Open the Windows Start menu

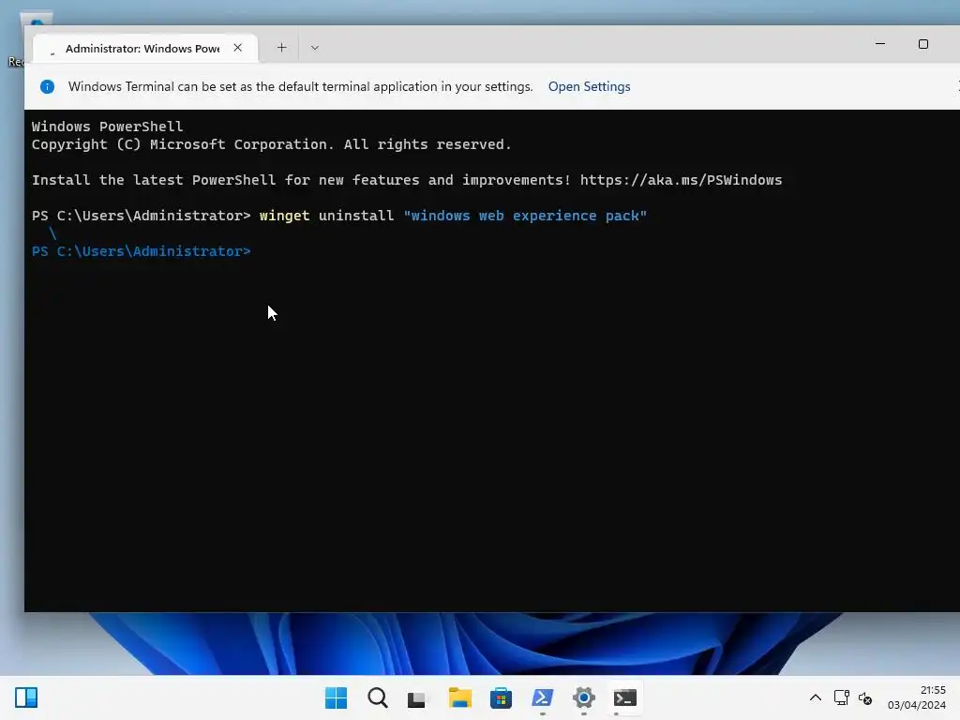tap(337, 697)
